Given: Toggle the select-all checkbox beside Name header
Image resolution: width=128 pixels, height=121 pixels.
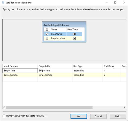Looking at the screenshot, I should pyautogui.click(x=47, y=29).
